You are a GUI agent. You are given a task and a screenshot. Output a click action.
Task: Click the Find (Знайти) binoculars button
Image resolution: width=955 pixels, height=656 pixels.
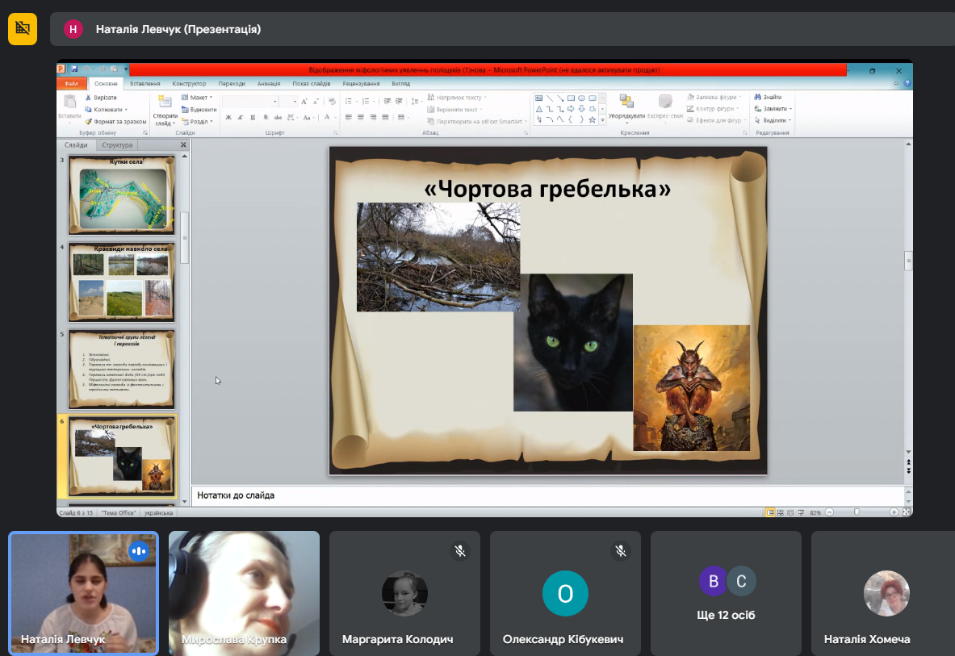[x=758, y=98]
